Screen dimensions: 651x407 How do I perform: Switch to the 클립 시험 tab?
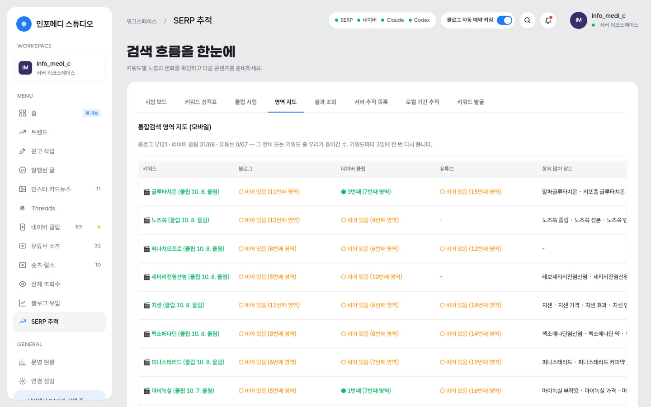(245, 102)
